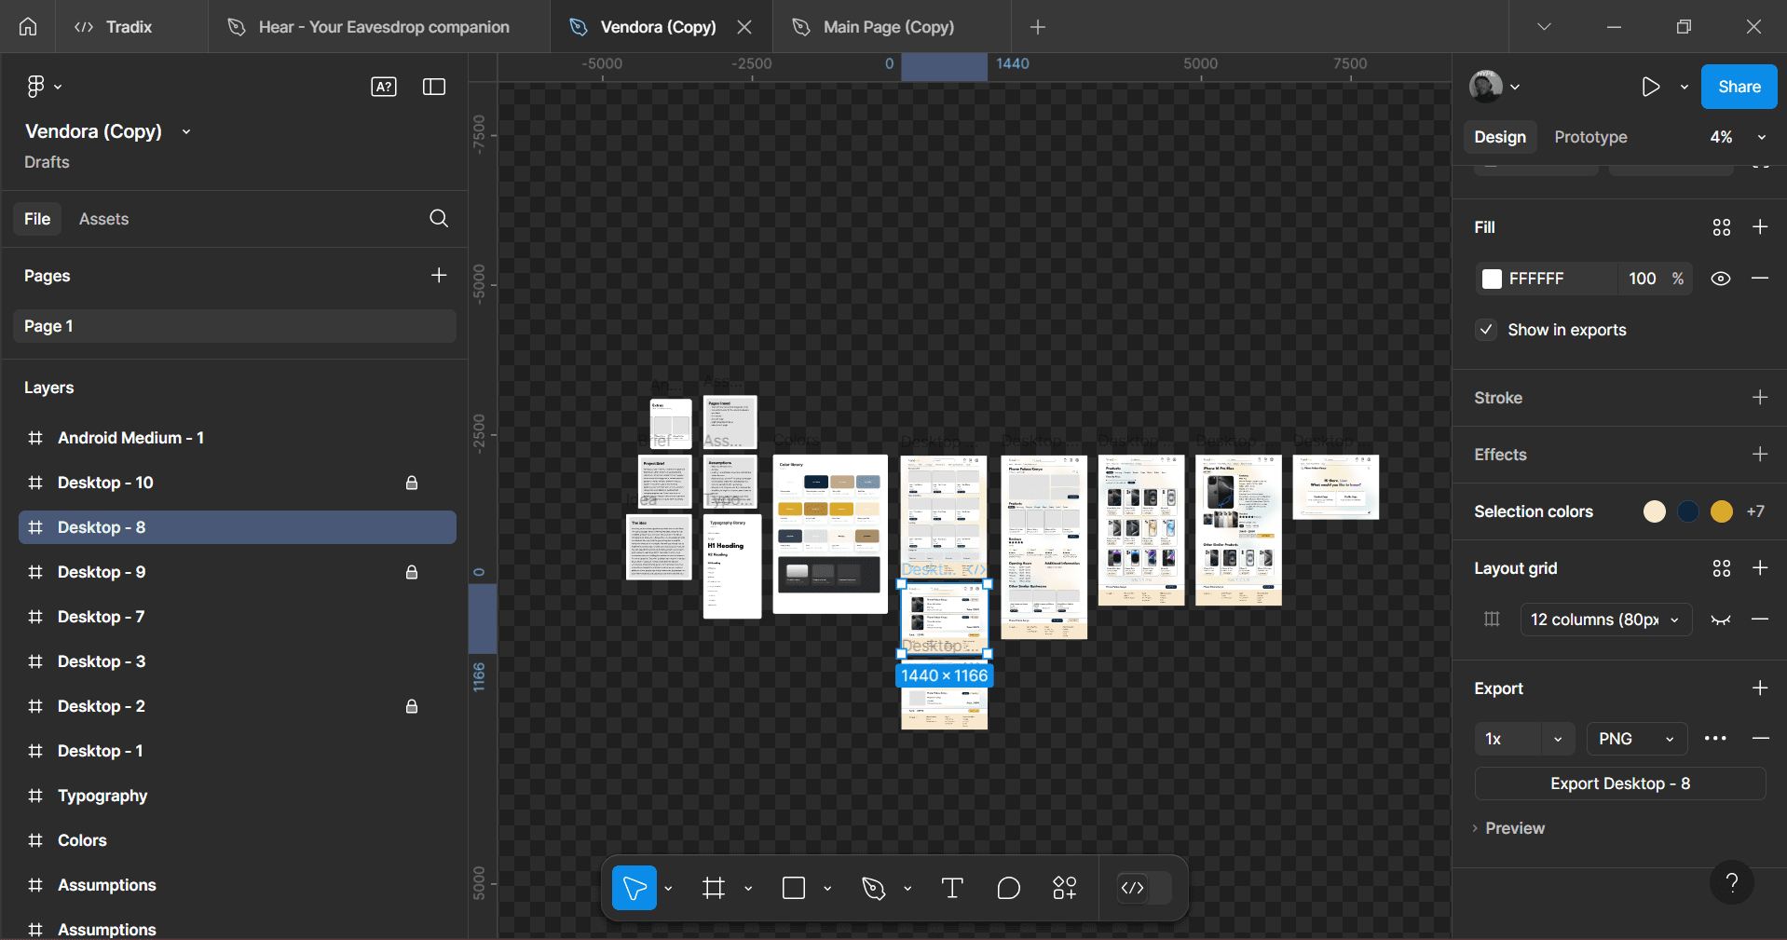Close the Vendora (Copy) tab

(x=744, y=27)
